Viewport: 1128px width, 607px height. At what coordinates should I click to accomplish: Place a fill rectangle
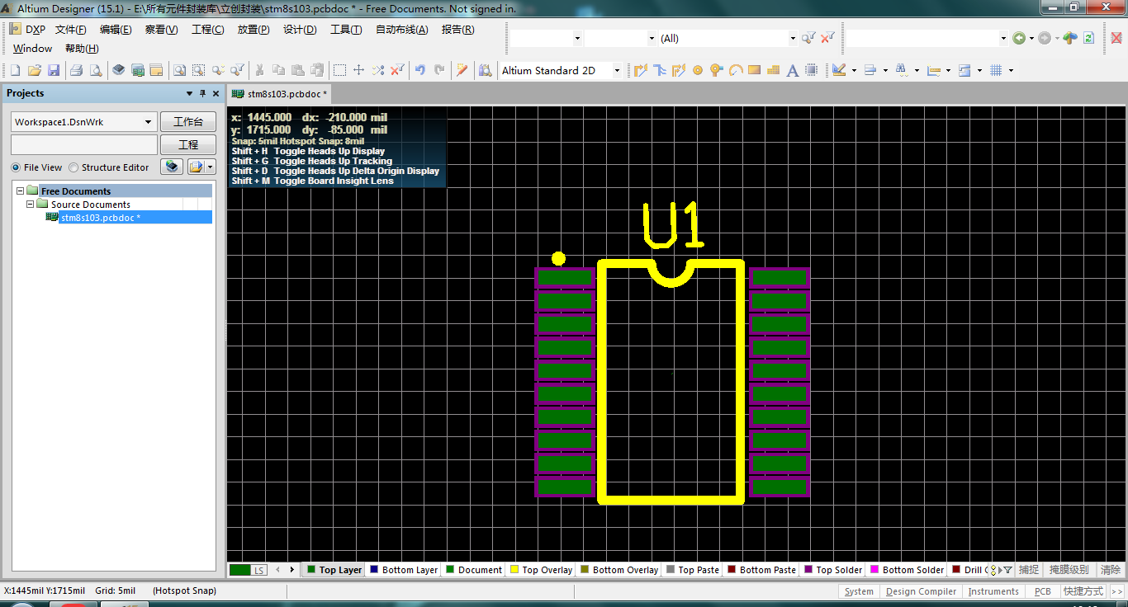coord(754,70)
